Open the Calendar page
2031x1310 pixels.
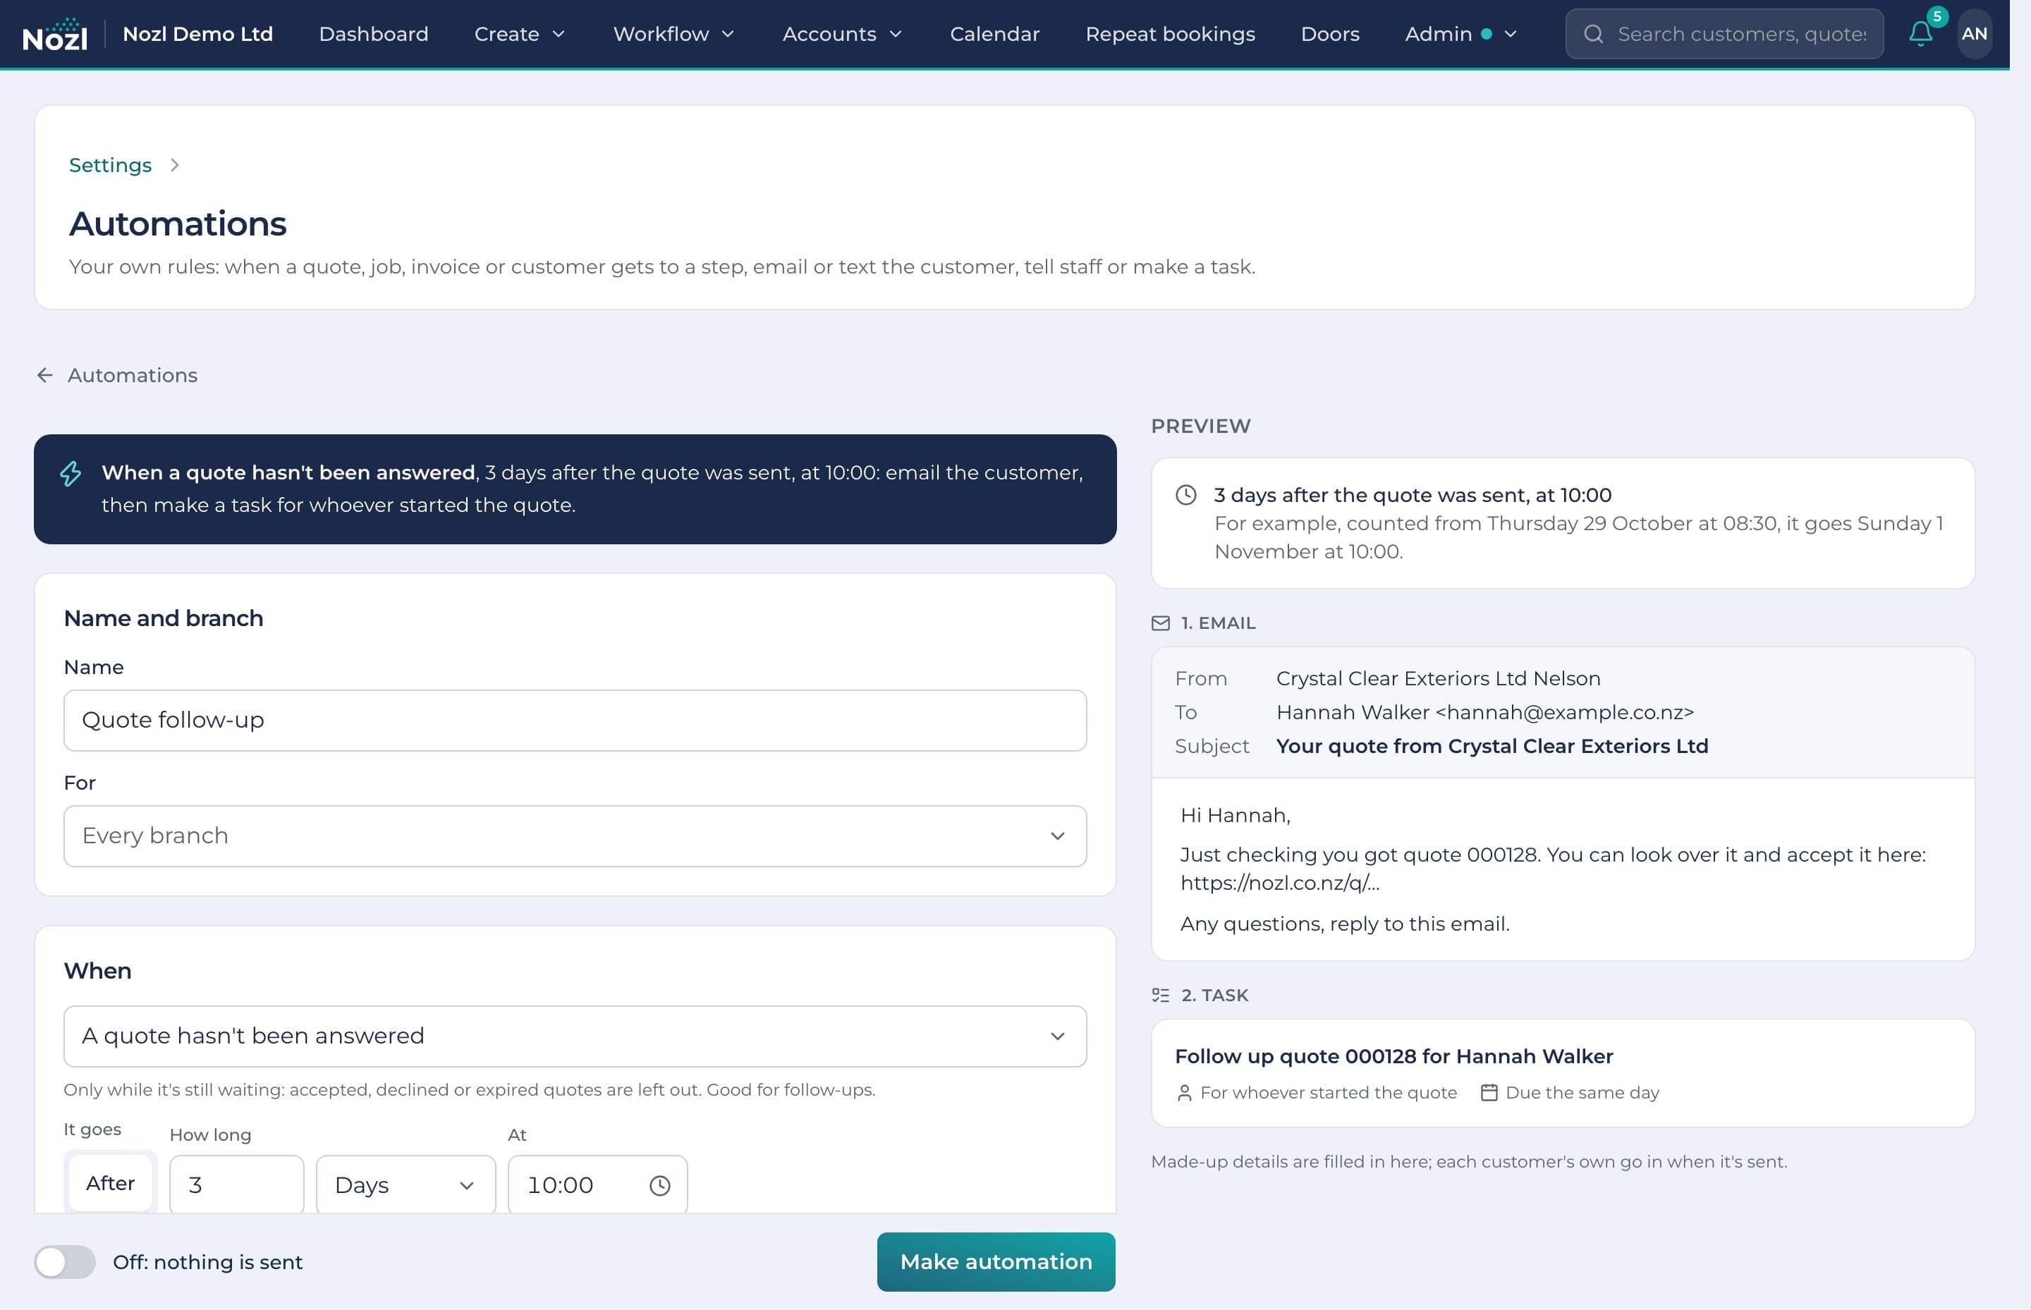994,34
